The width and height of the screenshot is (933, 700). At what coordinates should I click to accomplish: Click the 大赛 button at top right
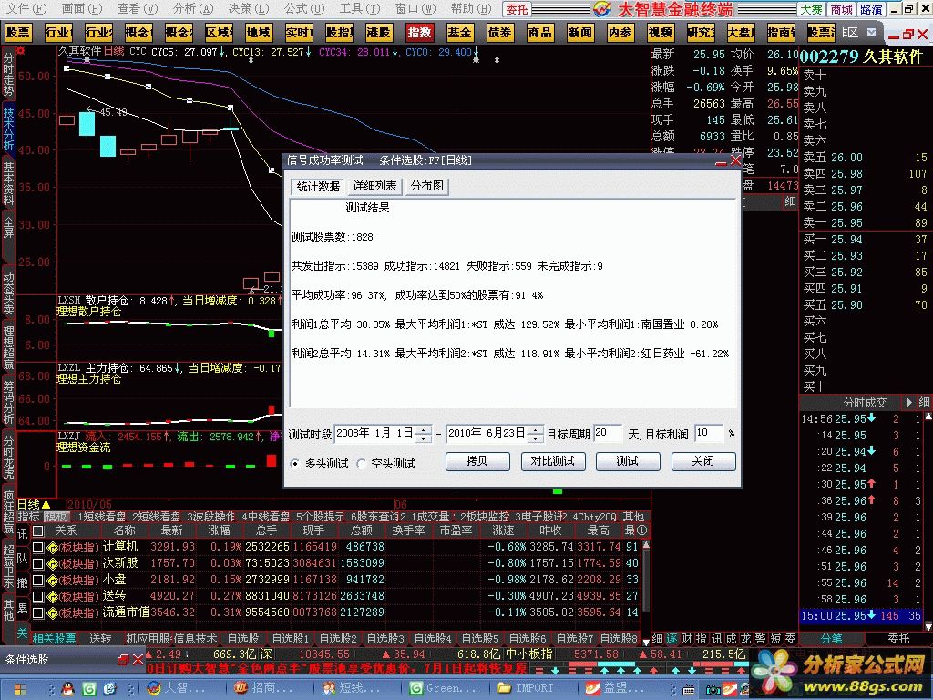(x=812, y=9)
